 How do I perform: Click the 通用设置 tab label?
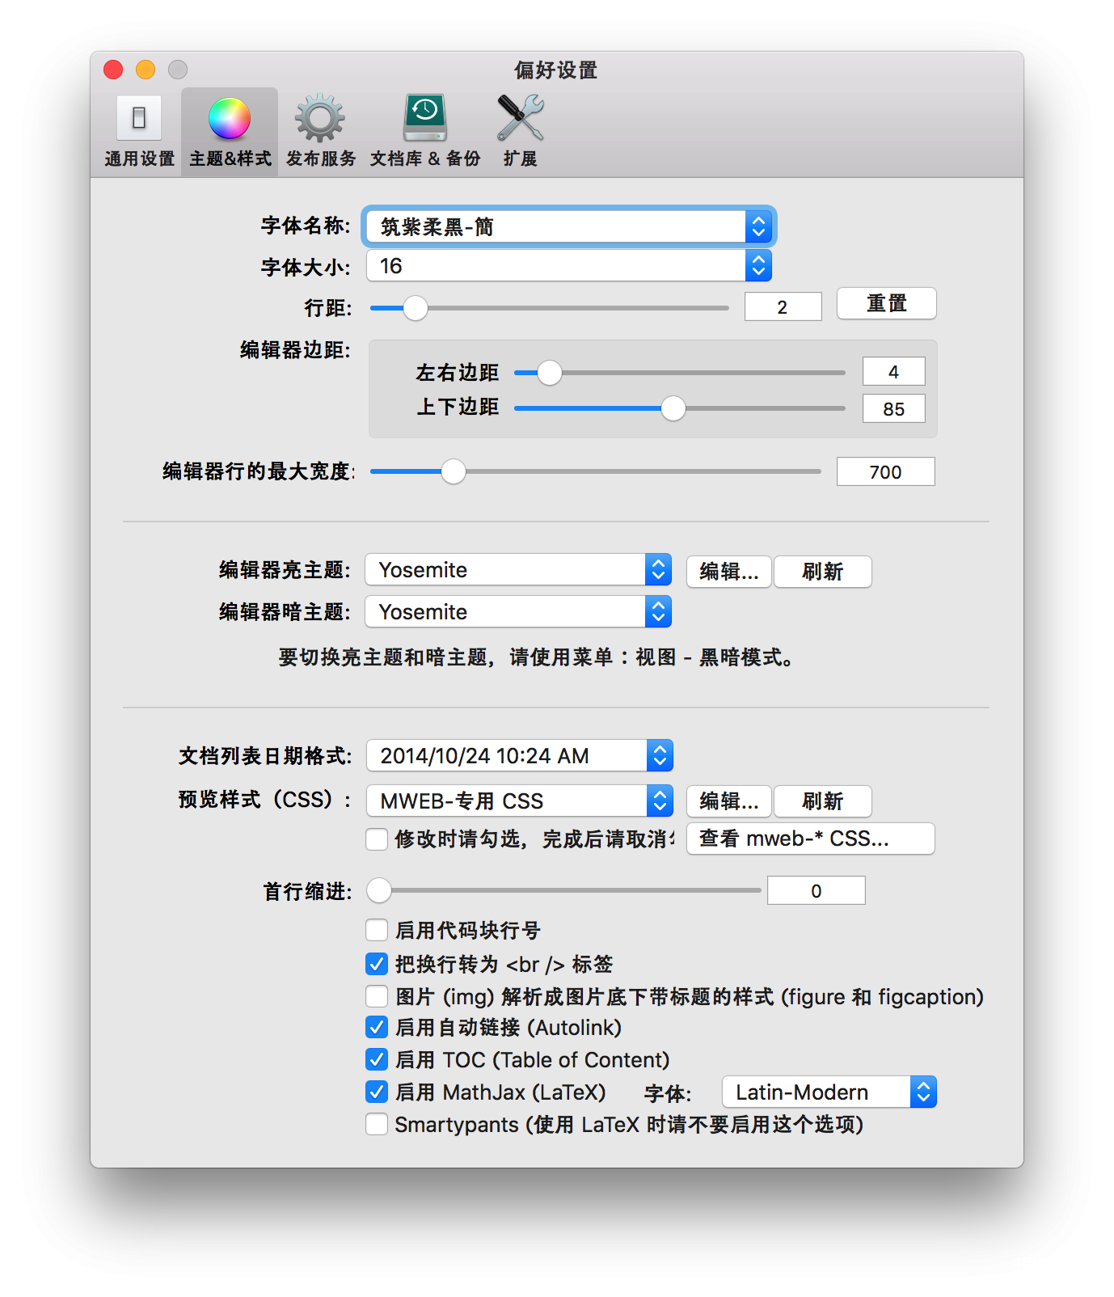point(139,158)
